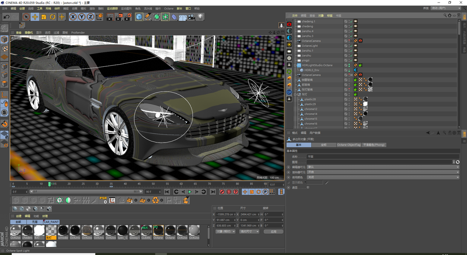467x255 pixels.
Task: Activate the Scale tool
Action: [44, 17]
